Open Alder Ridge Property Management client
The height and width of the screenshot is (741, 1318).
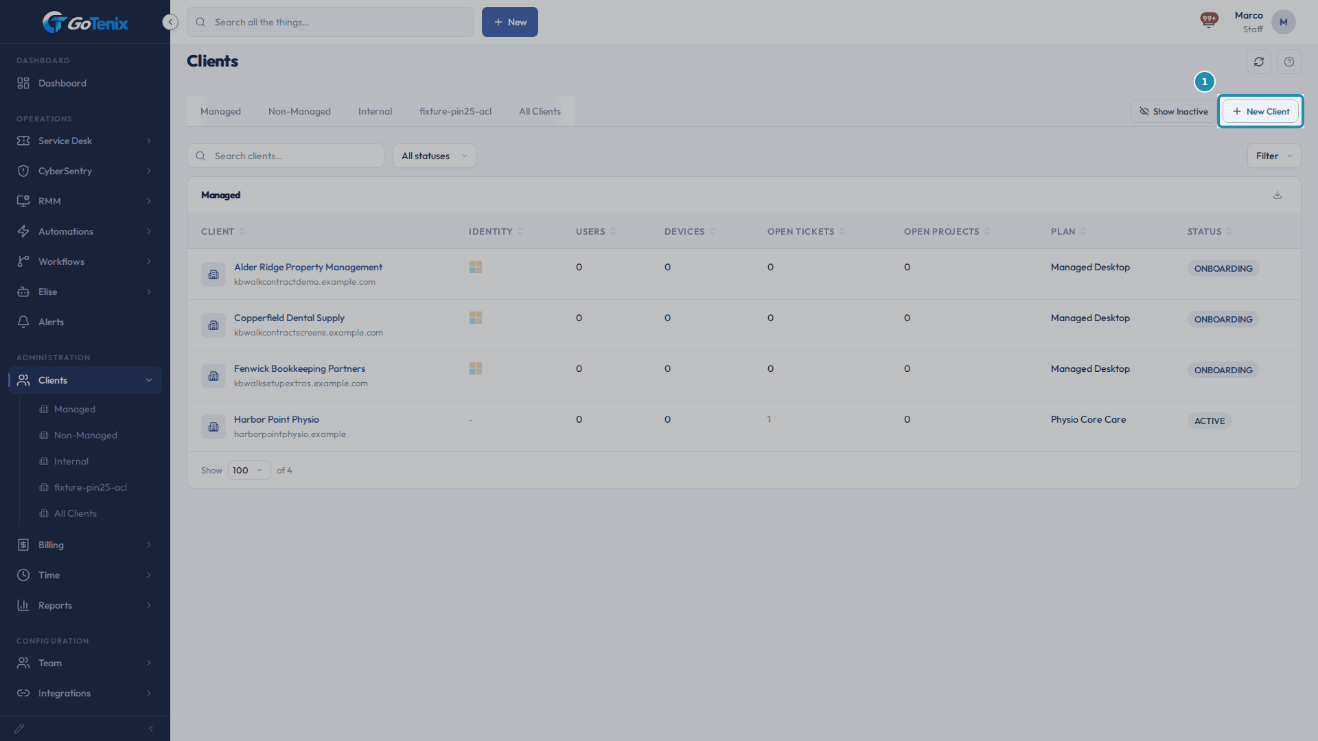tap(308, 267)
